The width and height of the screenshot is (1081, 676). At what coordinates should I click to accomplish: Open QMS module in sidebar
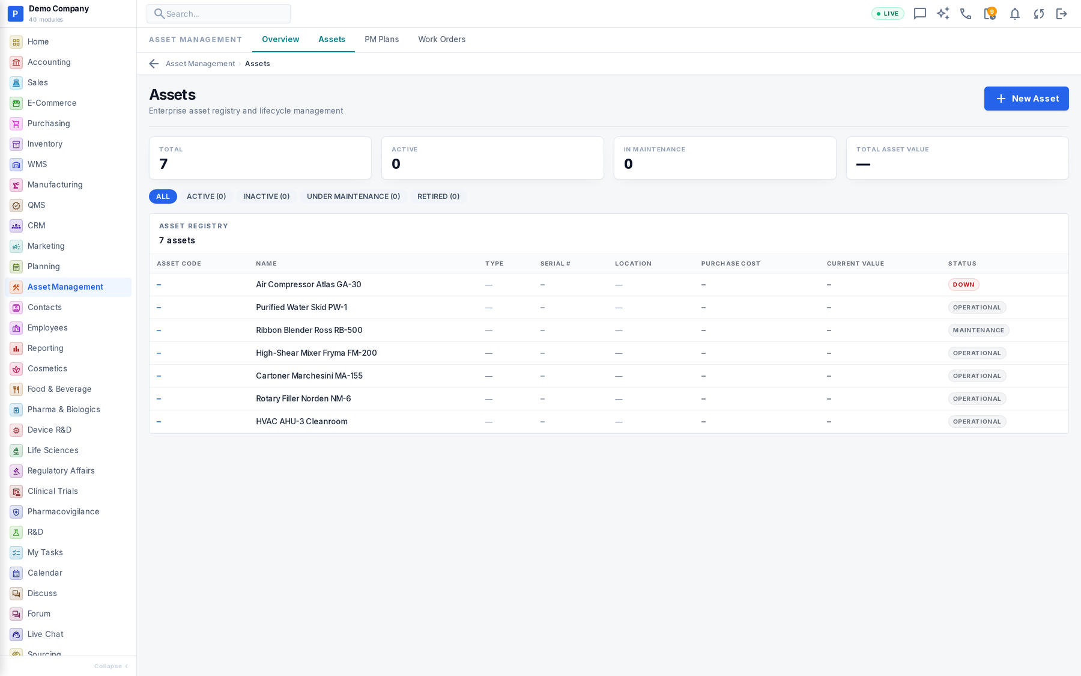pos(68,205)
